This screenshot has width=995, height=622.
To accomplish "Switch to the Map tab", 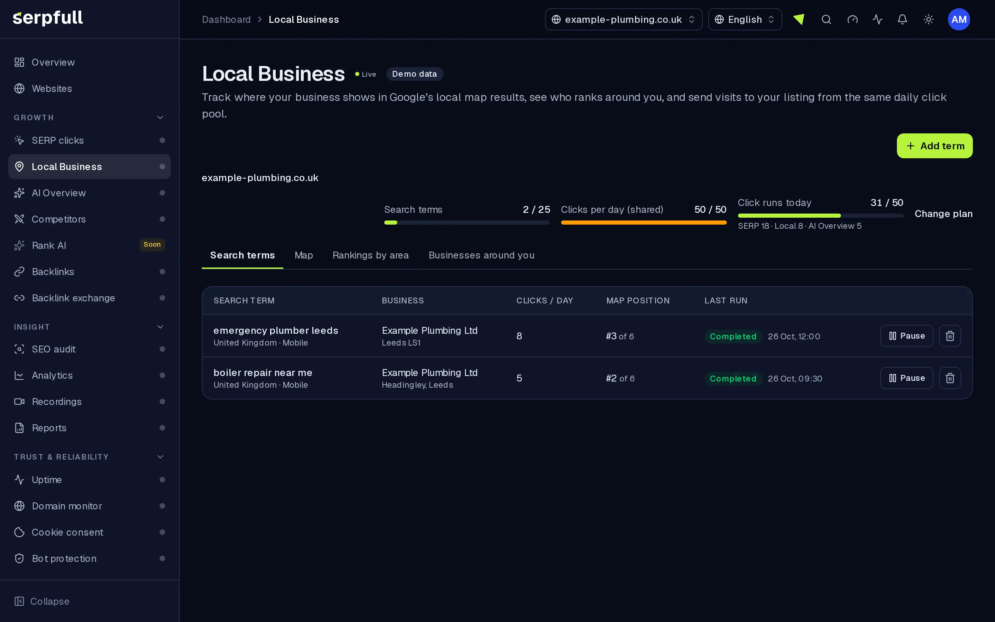I will pos(303,255).
